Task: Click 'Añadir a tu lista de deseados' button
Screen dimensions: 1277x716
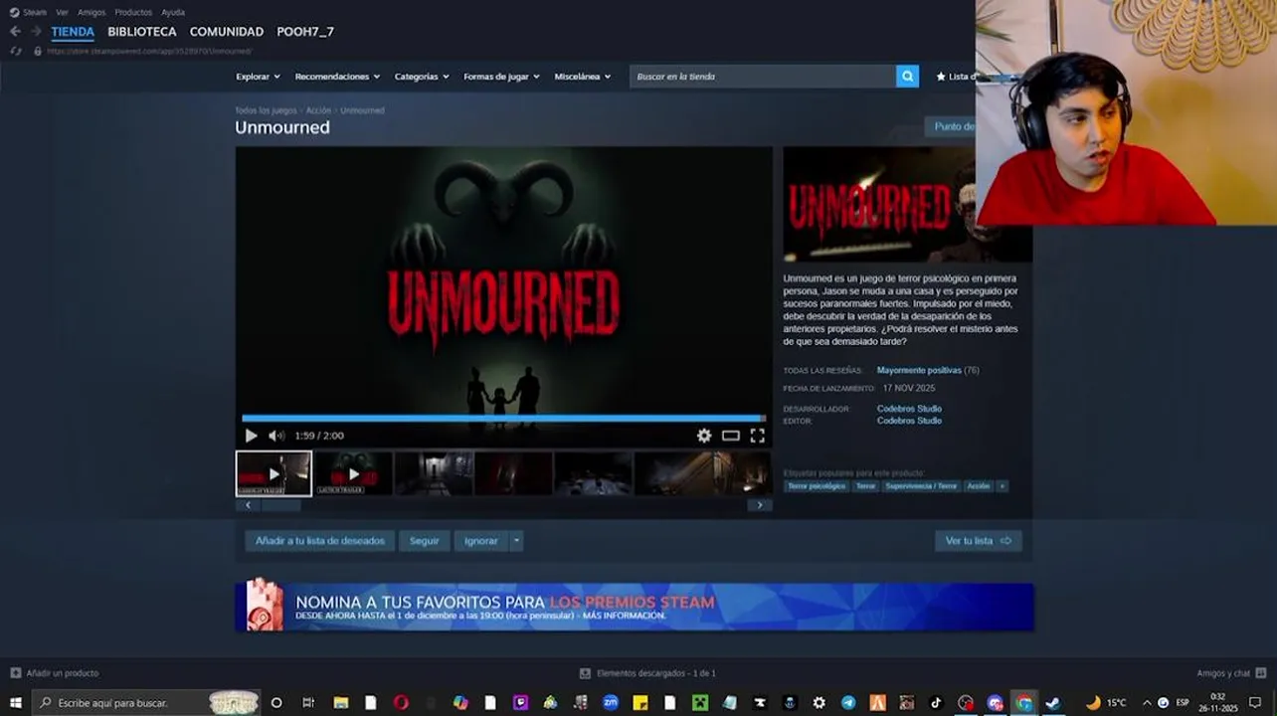Action: pos(319,541)
